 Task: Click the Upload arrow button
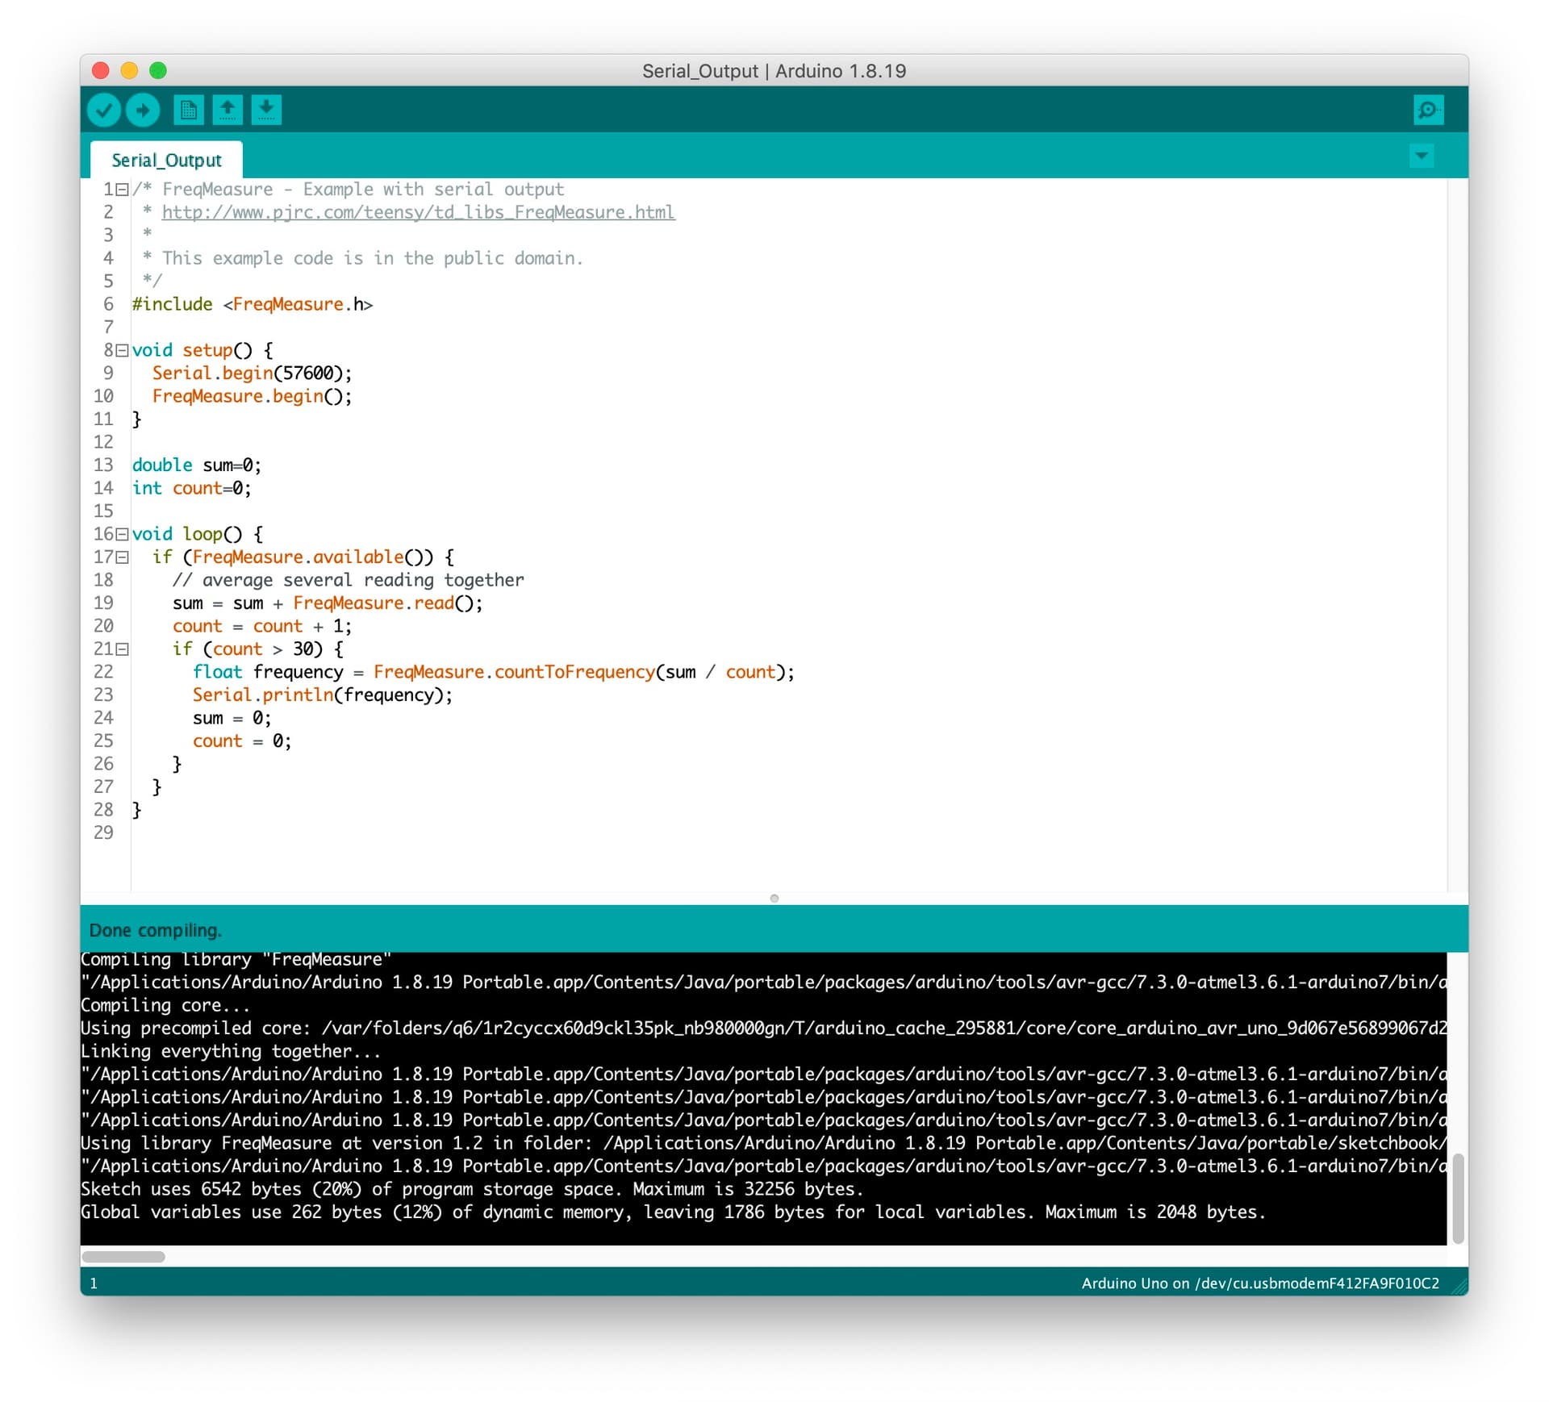pyautogui.click(x=144, y=111)
